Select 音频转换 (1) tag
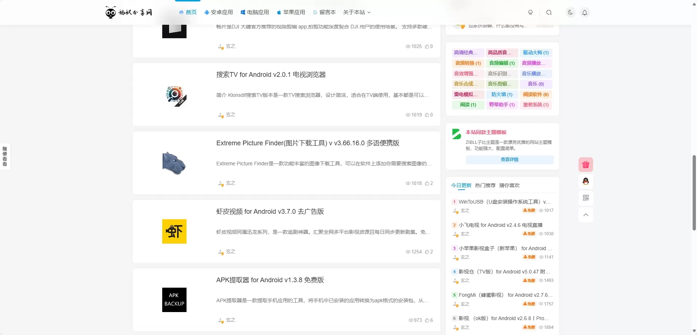Screen dimensions: 697x335 click(x=468, y=63)
